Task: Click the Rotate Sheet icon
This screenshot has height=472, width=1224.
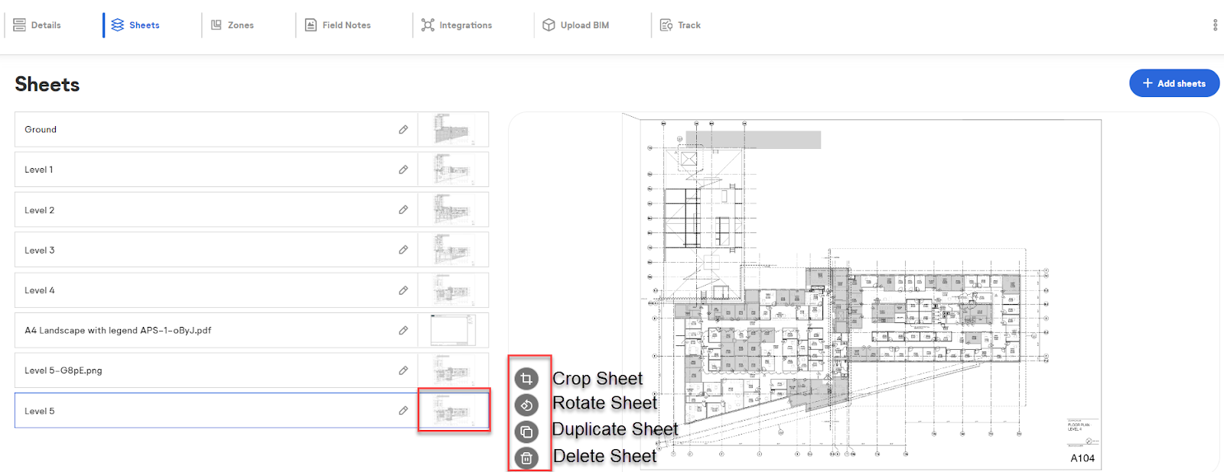Action: pos(526,405)
